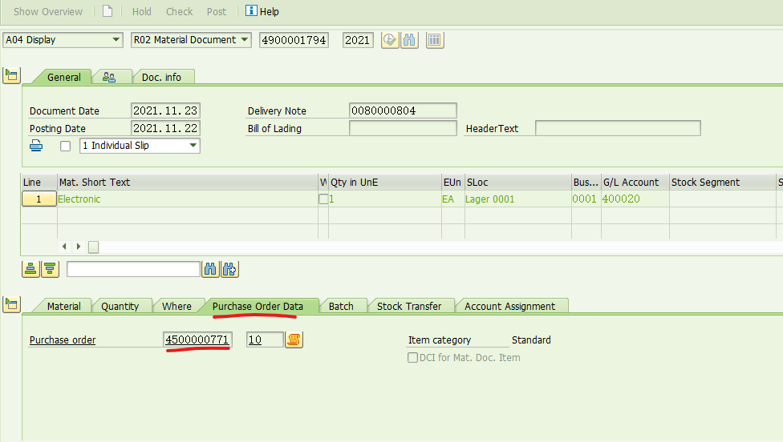The image size is (783, 442).
Task: Select the Purchase Order Data tab
Action: click(x=258, y=306)
